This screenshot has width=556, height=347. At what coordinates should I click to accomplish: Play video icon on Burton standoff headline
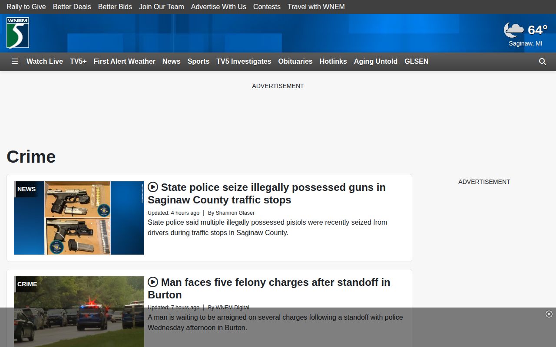(x=153, y=282)
